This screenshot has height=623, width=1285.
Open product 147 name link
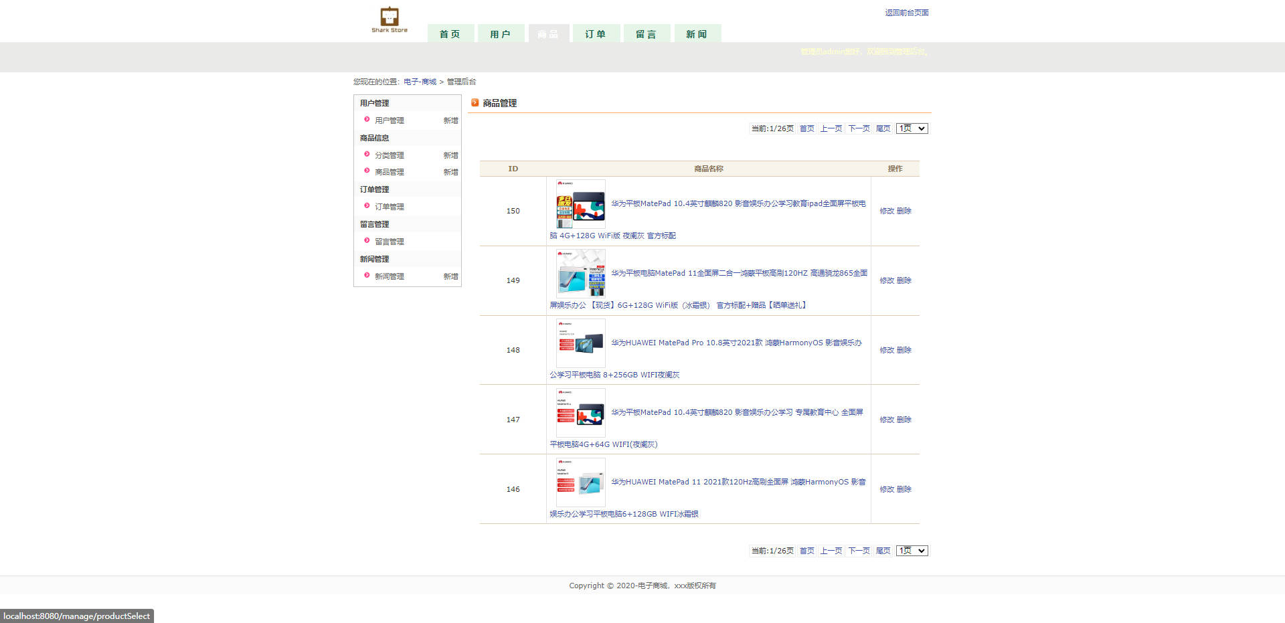pos(737,412)
